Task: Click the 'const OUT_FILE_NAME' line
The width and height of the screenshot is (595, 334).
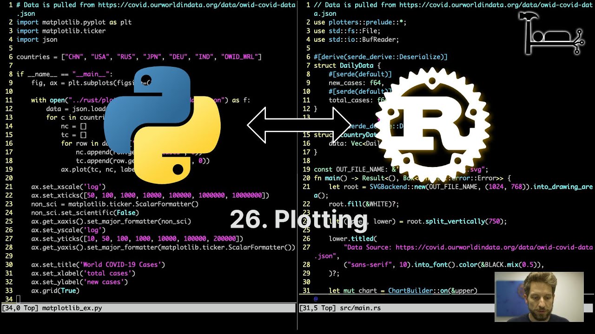Action: [x=401, y=169]
